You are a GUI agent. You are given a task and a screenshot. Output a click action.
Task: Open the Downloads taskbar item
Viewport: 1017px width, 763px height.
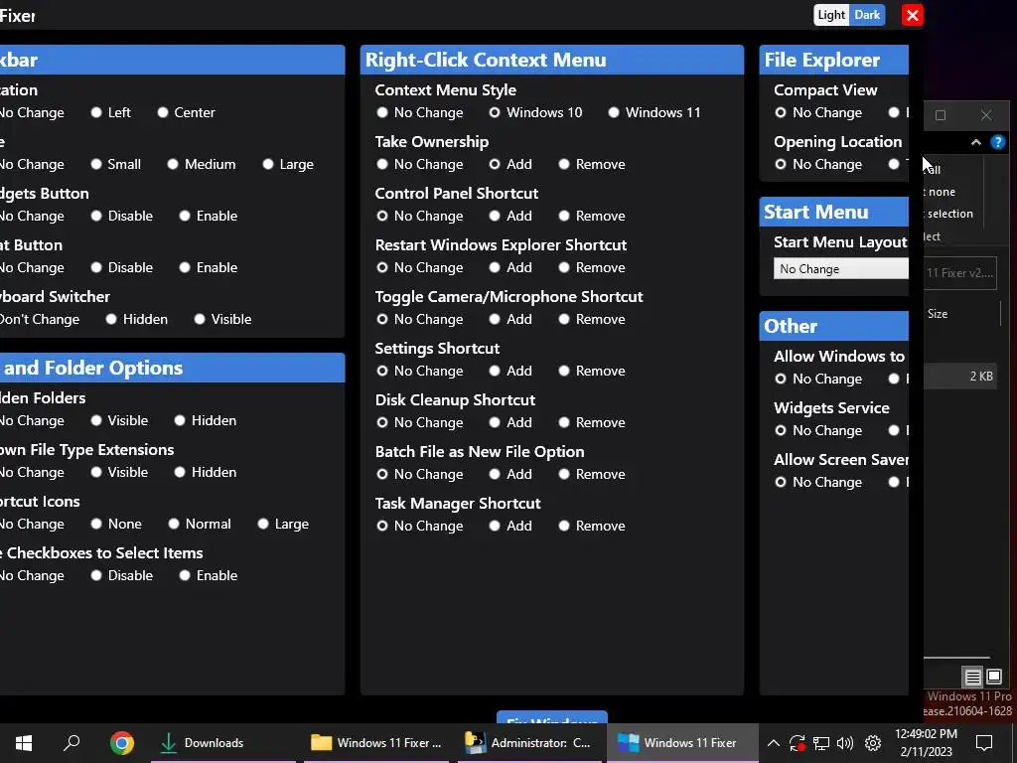[x=223, y=742]
